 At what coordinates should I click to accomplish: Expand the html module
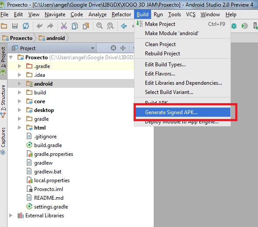(20, 127)
